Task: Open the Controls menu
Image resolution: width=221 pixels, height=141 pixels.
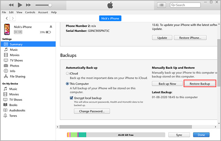Action: click(30, 12)
